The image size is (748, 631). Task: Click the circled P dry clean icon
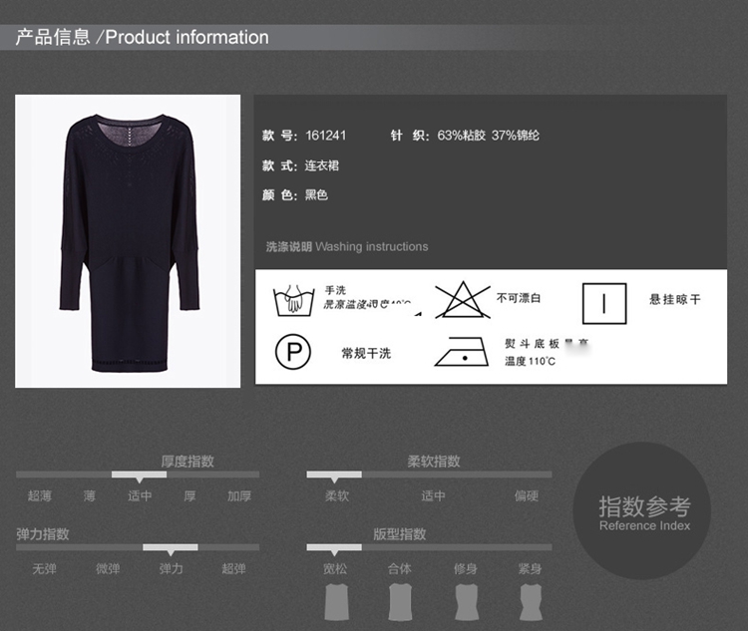293,352
